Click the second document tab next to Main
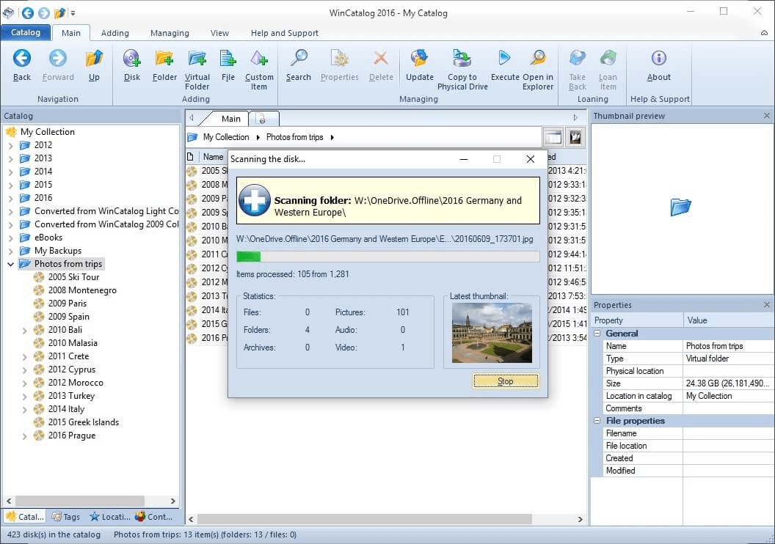This screenshot has width=775, height=544. (263, 119)
